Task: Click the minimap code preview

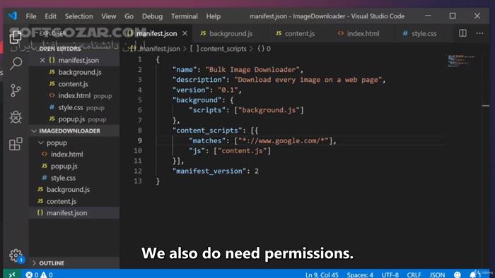Action: click(461, 61)
